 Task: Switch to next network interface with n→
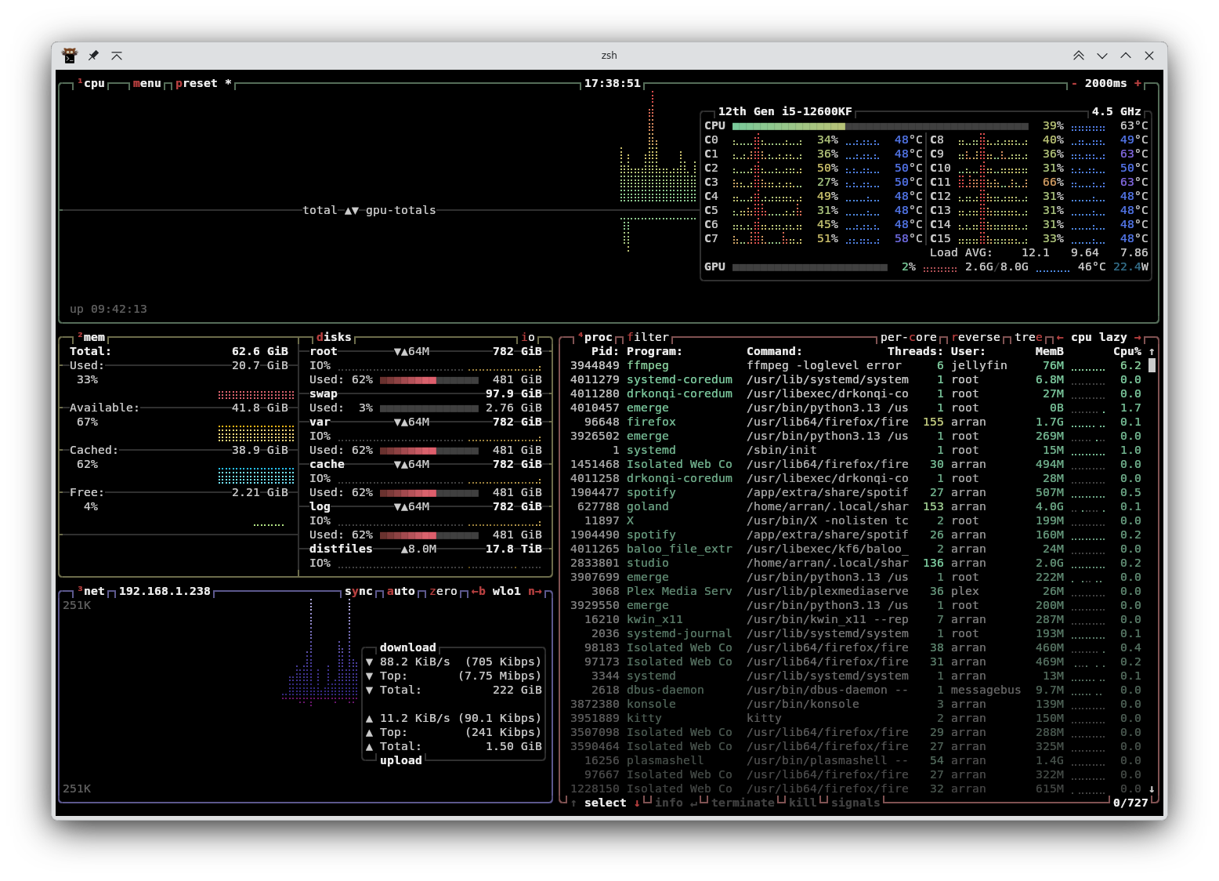click(535, 591)
